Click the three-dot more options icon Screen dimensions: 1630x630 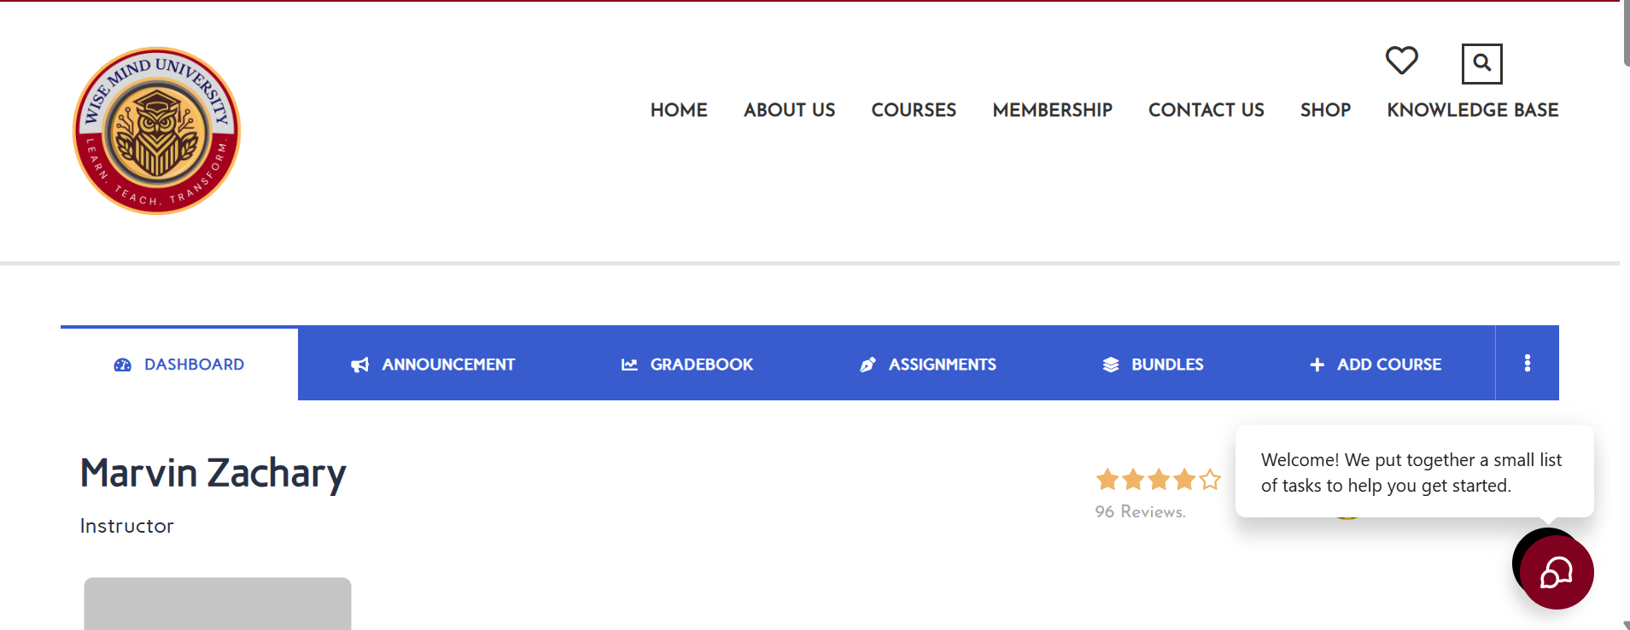point(1527,364)
